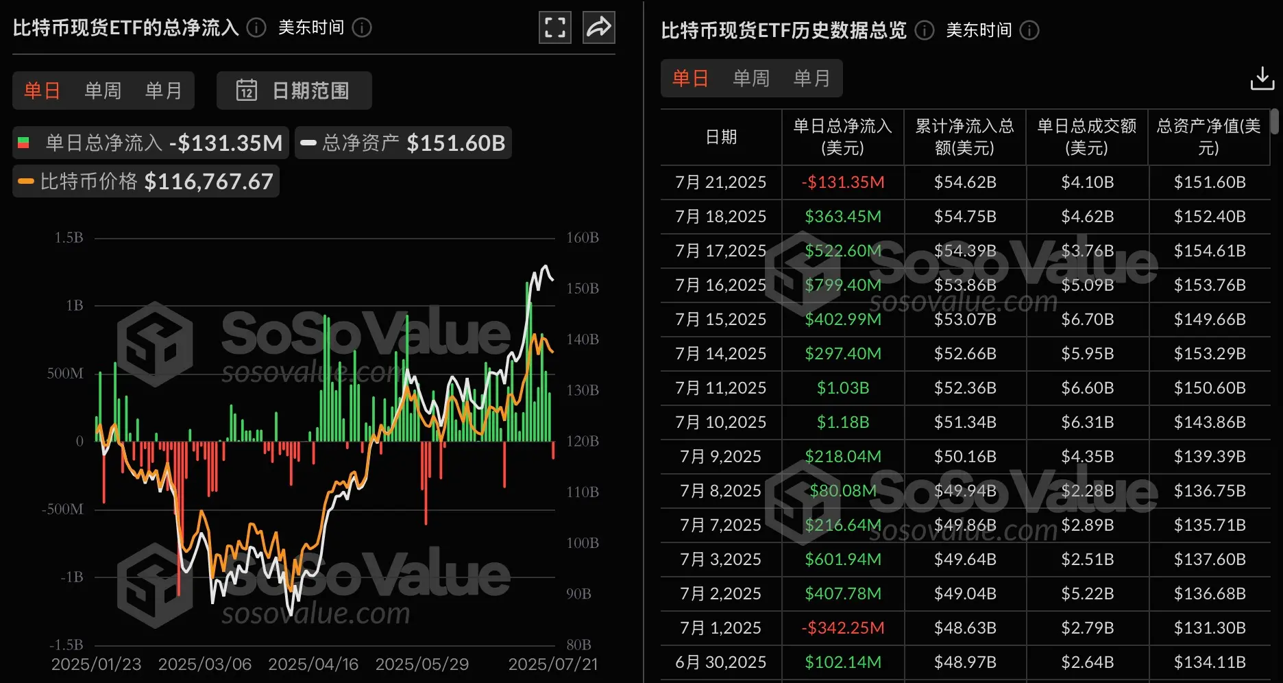This screenshot has height=683, width=1283.
Task: Click the info icon beside 比特币现货ETF历史数据总览
Action: [925, 30]
